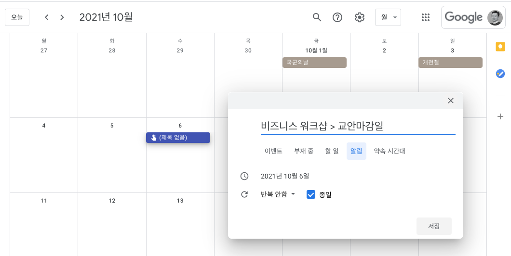
Task: Uncheck the 종일 all-day checkbox
Action: point(311,194)
